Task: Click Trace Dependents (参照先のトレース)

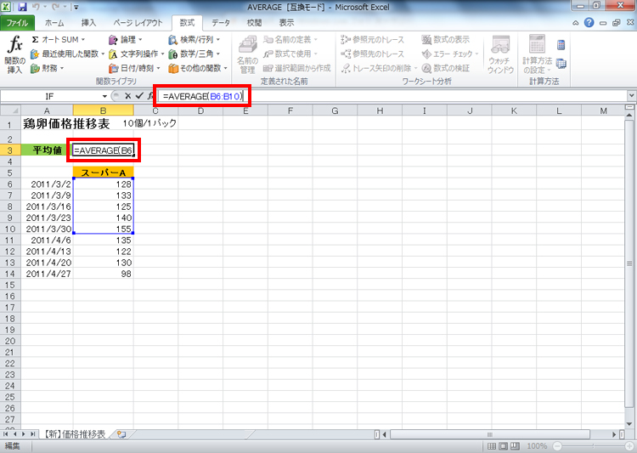Action: coord(373,54)
